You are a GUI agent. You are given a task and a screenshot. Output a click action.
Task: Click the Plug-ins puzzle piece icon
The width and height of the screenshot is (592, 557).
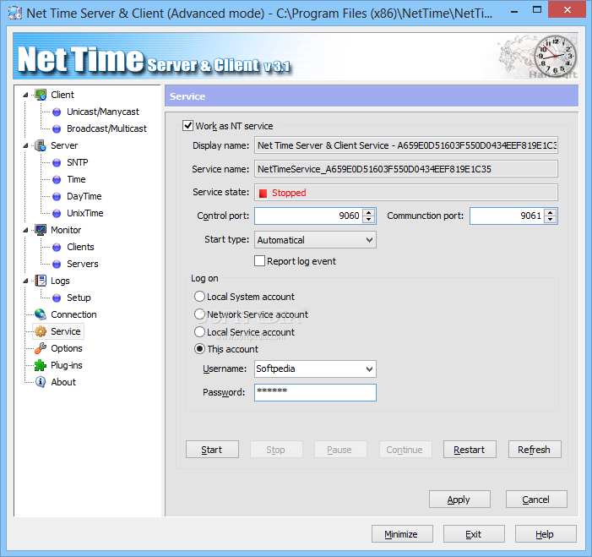pos(41,365)
